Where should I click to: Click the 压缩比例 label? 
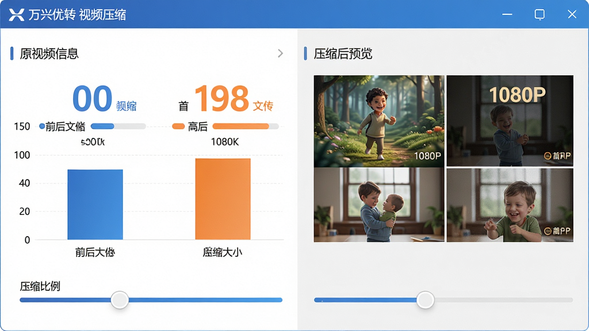click(x=40, y=286)
